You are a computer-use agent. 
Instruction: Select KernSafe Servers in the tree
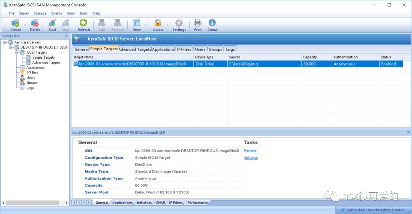click(x=27, y=42)
